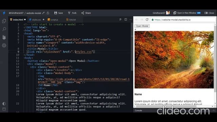
Task: Click the Open Modal button in preview
Action: tap(142, 26)
